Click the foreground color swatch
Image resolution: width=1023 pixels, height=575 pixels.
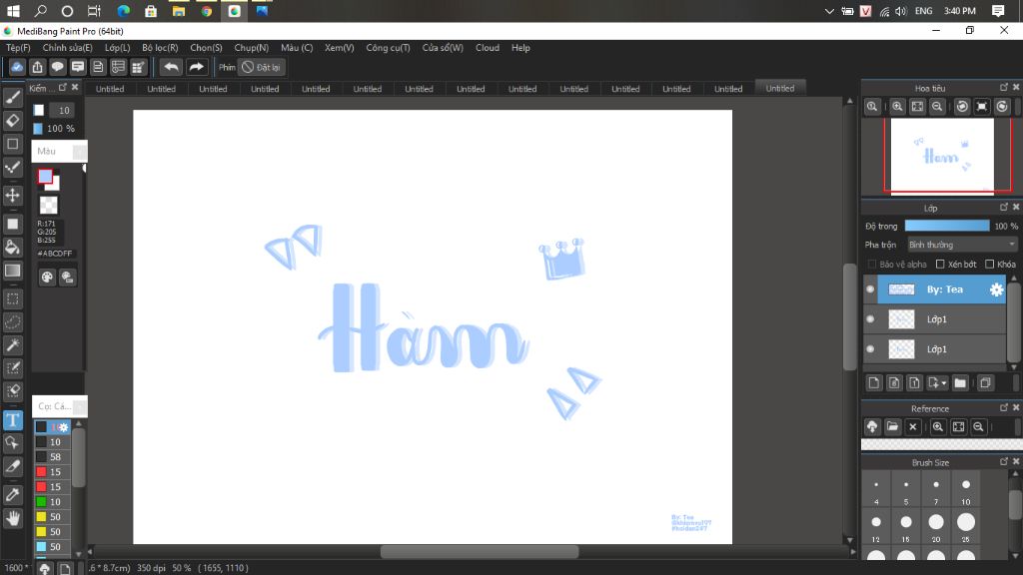[x=45, y=176]
